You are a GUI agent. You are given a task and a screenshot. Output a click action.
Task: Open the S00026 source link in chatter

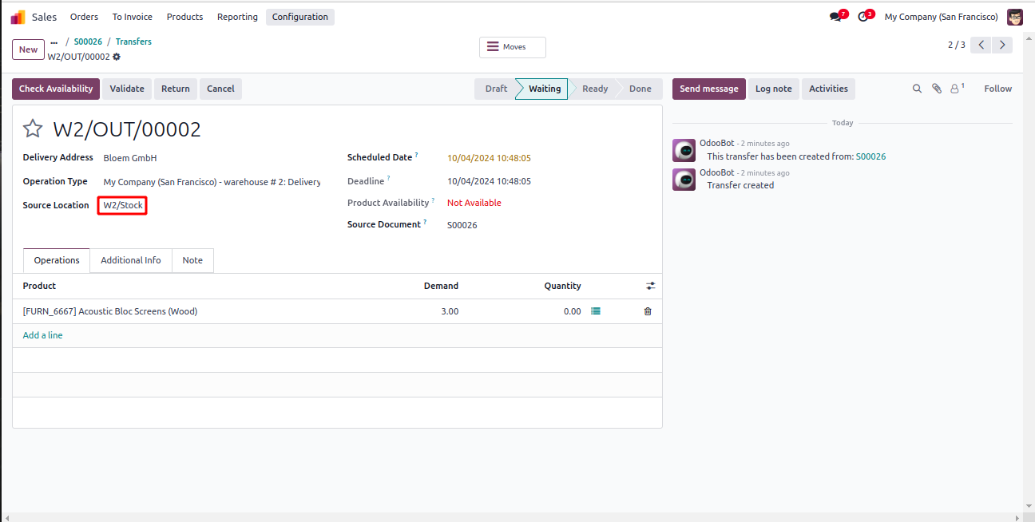tap(870, 156)
